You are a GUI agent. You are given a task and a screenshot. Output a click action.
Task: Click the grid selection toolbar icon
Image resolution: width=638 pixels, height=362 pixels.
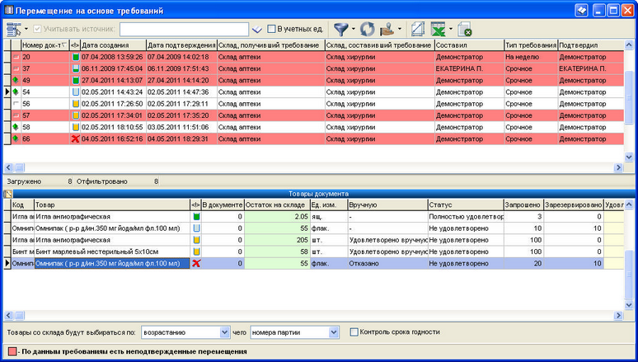(x=14, y=29)
